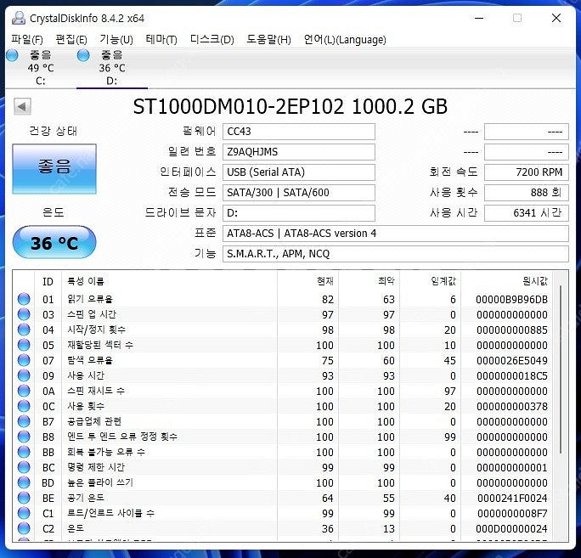Click the status dot for attribute C1
The image size is (581, 558).
(x=24, y=513)
